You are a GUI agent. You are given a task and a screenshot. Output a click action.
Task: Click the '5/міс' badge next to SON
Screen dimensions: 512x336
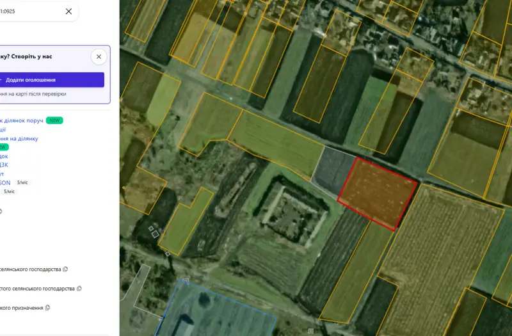pyautogui.click(x=22, y=182)
